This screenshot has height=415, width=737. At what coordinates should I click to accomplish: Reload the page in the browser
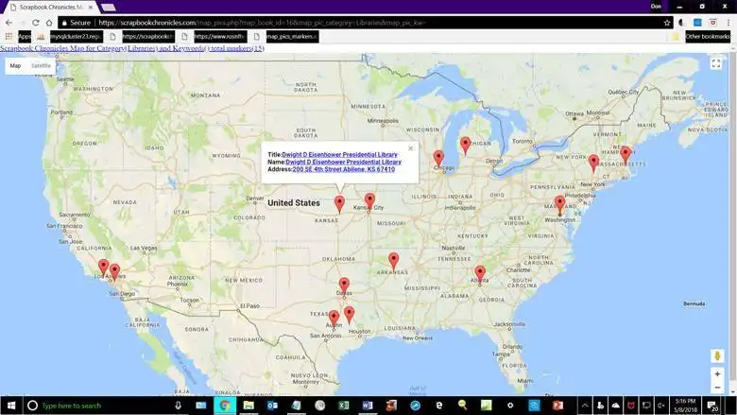35,23
